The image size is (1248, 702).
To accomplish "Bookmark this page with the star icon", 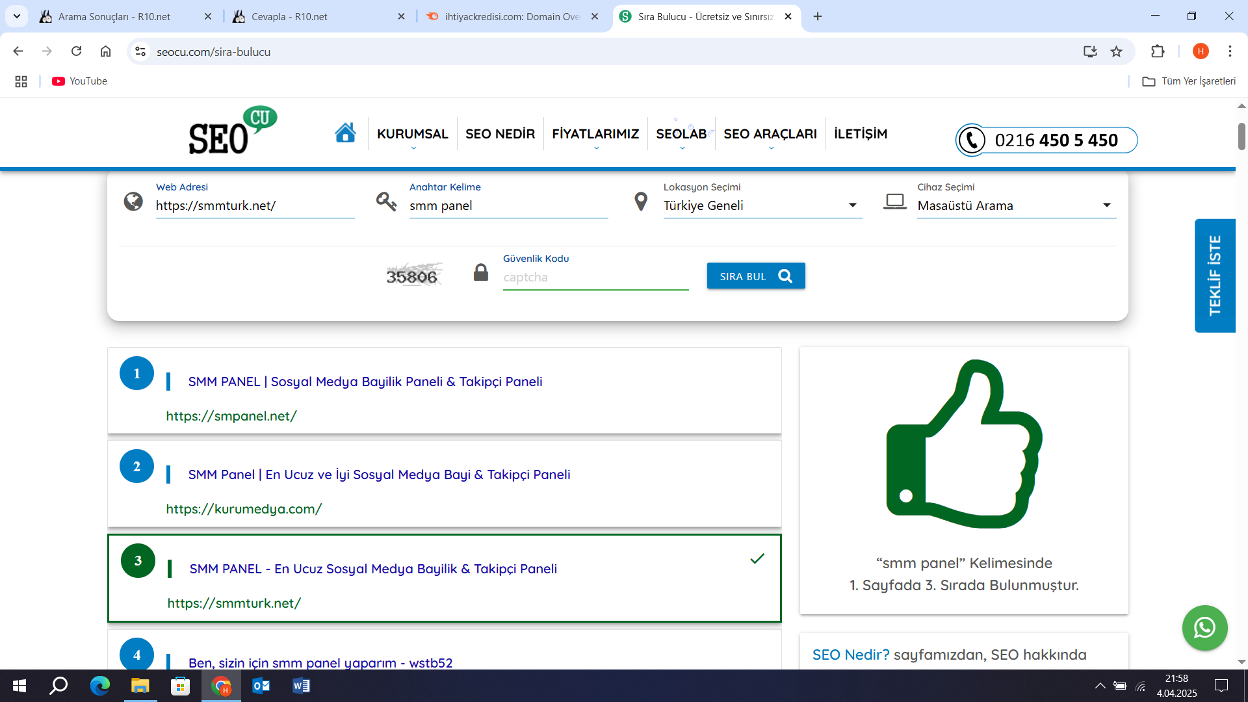I will point(1116,51).
